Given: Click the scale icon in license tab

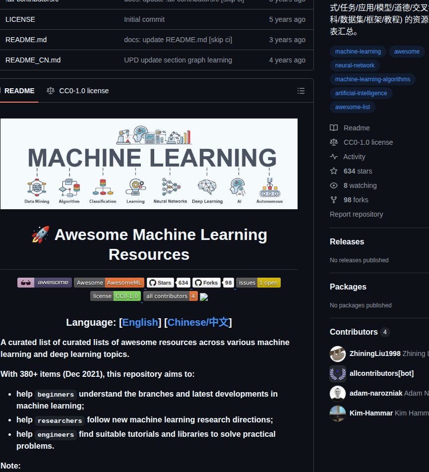Looking at the screenshot, I should pyautogui.click(x=51, y=91).
